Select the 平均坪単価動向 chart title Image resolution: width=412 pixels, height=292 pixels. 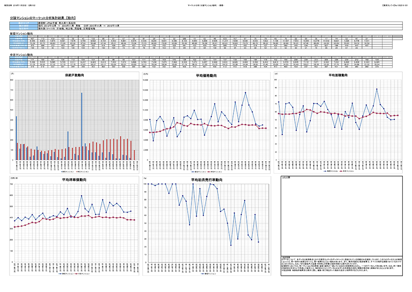tap(74, 180)
